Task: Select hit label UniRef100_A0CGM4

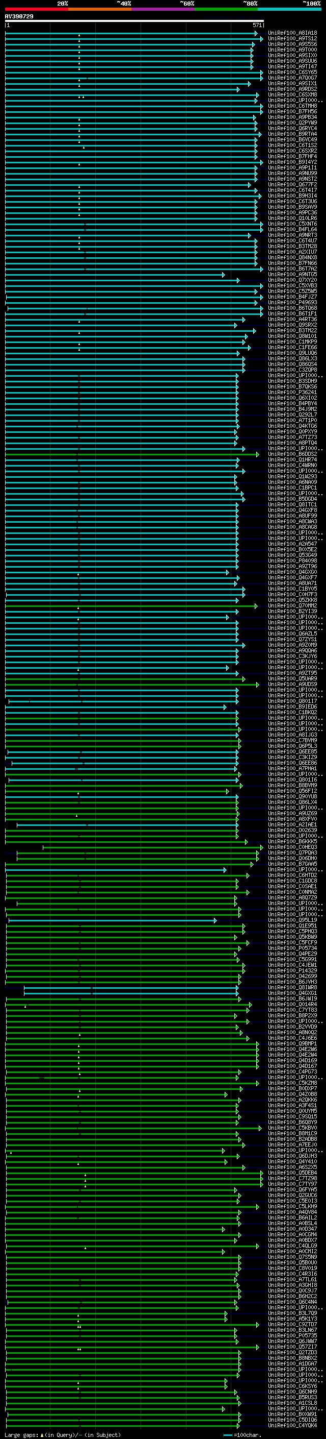Action: point(292,1234)
